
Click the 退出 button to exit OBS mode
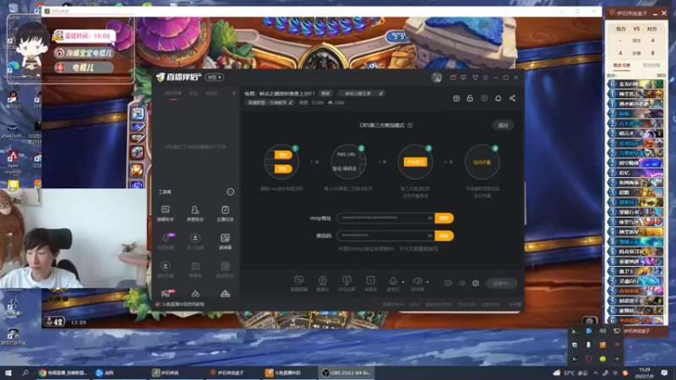503,125
